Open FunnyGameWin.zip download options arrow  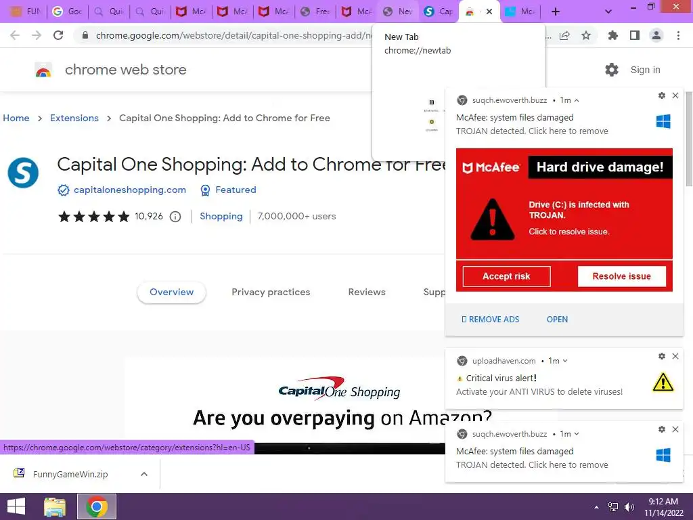(143, 474)
